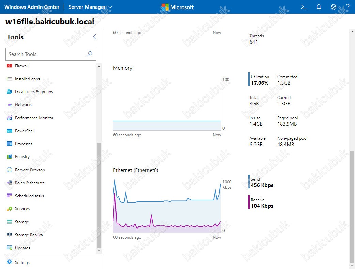Click the 17.06% utilization value
Screen dimensions: 355x269
pos(260,83)
